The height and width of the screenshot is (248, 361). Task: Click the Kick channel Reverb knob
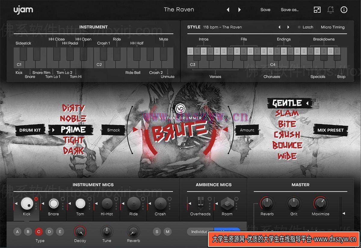(133, 231)
